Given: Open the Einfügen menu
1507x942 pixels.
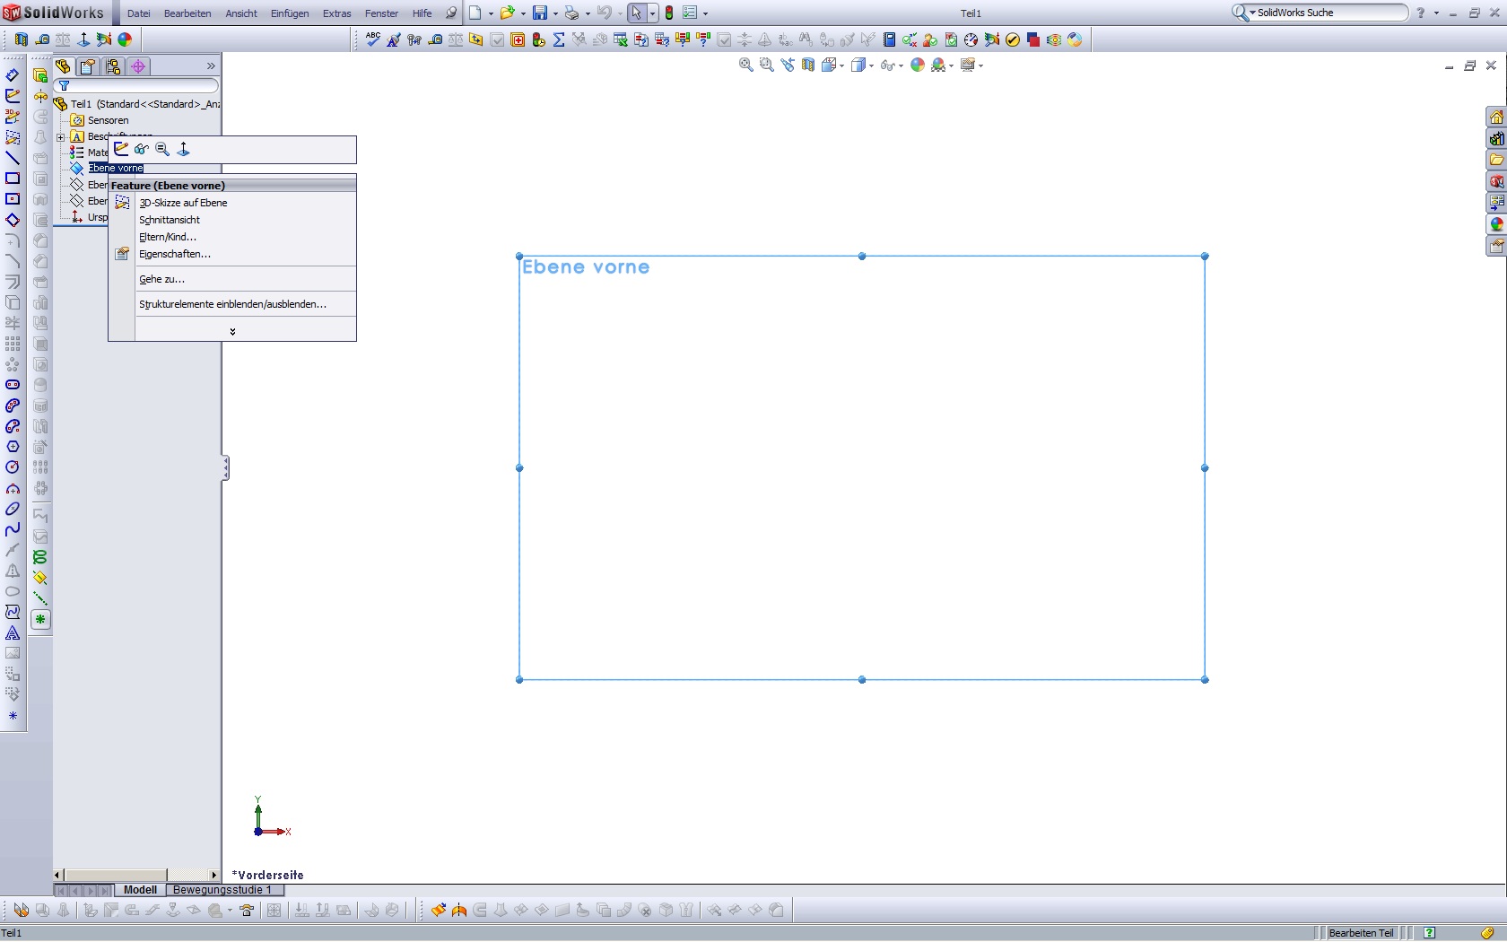Looking at the screenshot, I should [x=290, y=13].
